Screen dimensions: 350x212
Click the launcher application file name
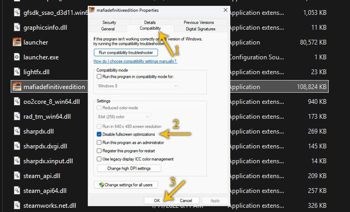36,42
